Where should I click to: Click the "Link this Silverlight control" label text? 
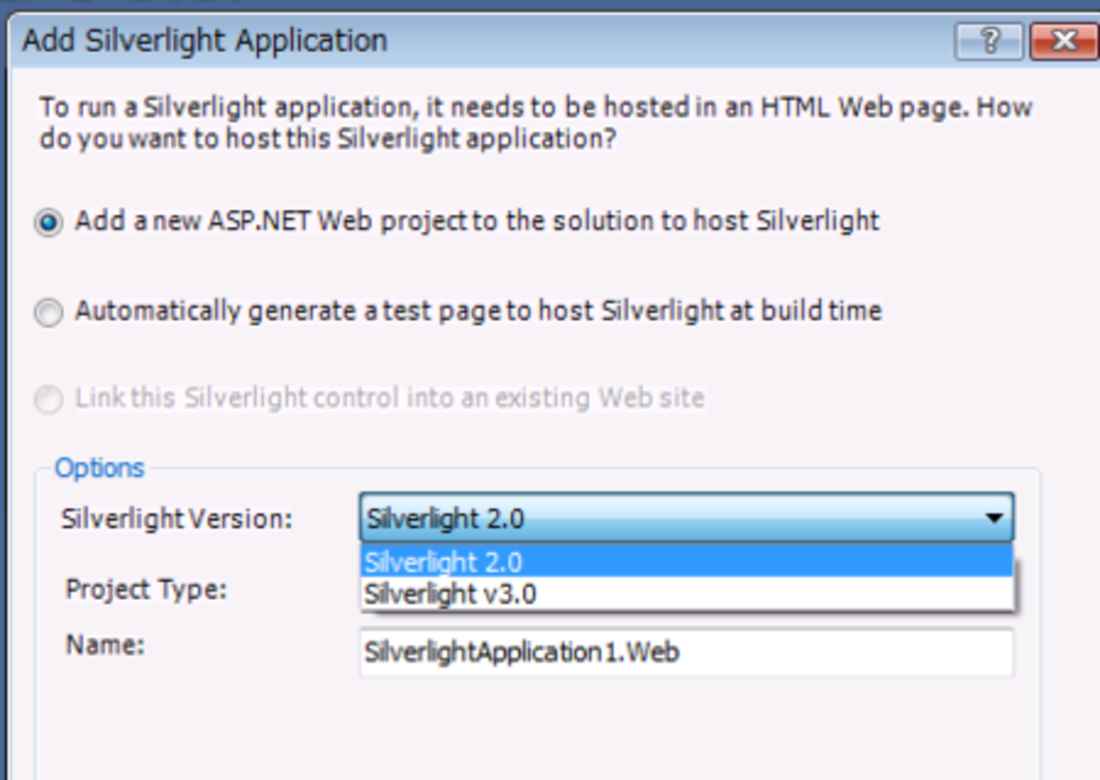click(x=389, y=397)
